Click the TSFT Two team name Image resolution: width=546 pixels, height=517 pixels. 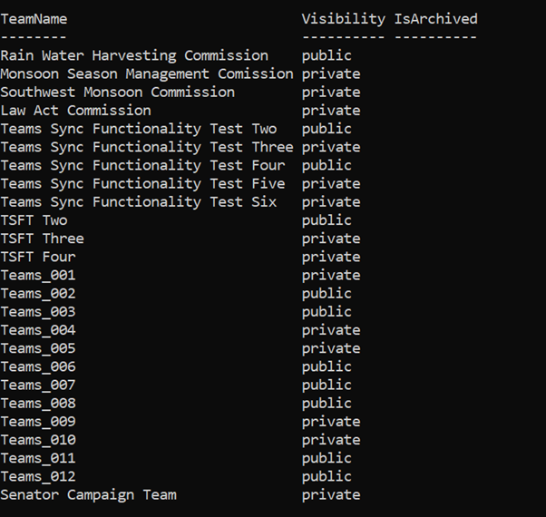click(x=34, y=219)
